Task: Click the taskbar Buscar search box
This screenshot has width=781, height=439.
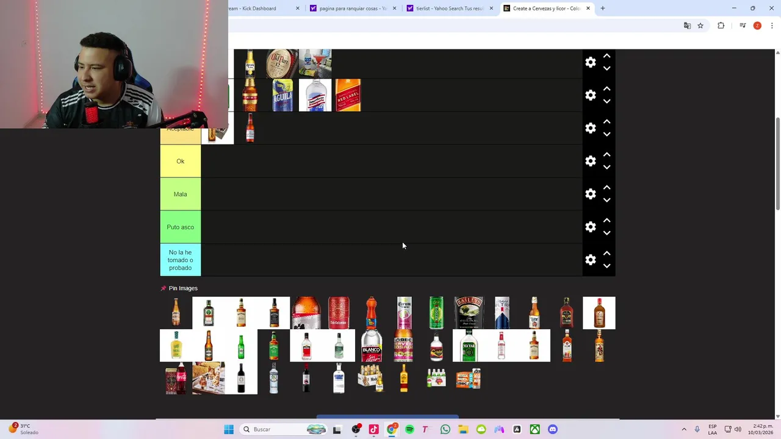Action: point(284,429)
